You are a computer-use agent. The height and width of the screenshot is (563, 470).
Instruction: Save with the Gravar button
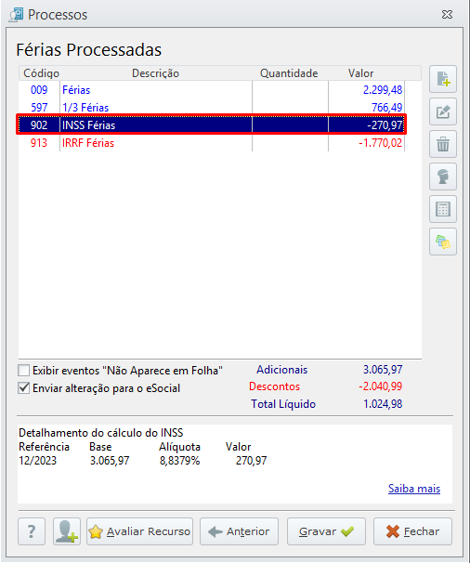[326, 531]
